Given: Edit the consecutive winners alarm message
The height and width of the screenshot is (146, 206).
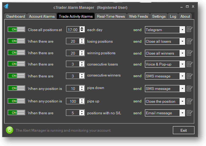Looking at the screenshot, I should pos(190,76).
